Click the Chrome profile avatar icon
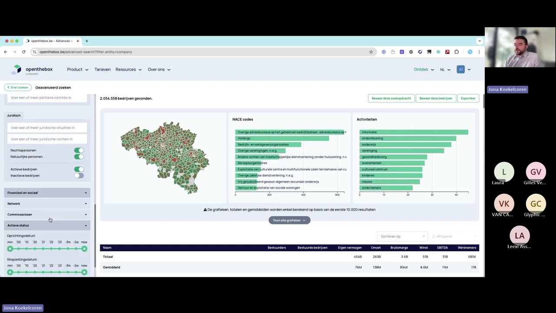 [x=470, y=52]
